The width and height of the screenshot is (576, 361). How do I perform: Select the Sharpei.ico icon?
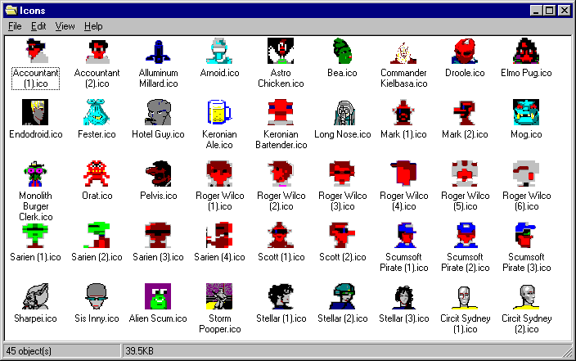coord(35,296)
